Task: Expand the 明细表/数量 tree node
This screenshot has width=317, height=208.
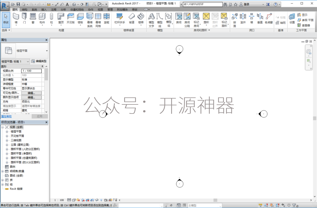Action: tap(3, 171)
